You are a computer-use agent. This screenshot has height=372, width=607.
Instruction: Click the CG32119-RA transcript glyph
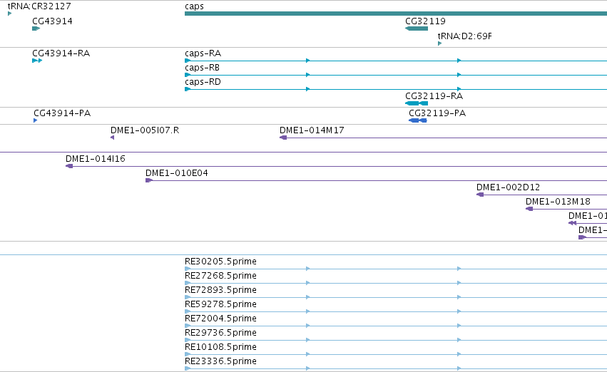point(417,103)
